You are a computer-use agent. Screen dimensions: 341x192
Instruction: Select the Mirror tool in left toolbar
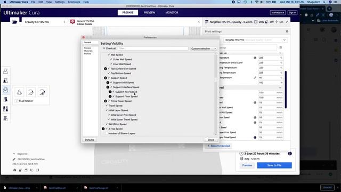pos(5,99)
